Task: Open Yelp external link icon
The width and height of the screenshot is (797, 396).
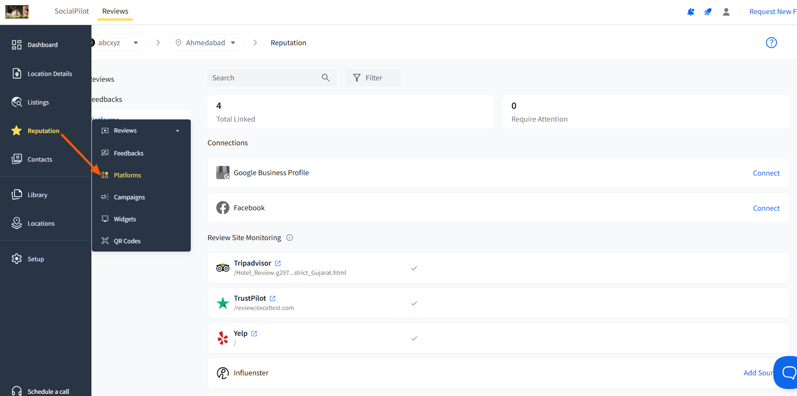Action: point(254,334)
